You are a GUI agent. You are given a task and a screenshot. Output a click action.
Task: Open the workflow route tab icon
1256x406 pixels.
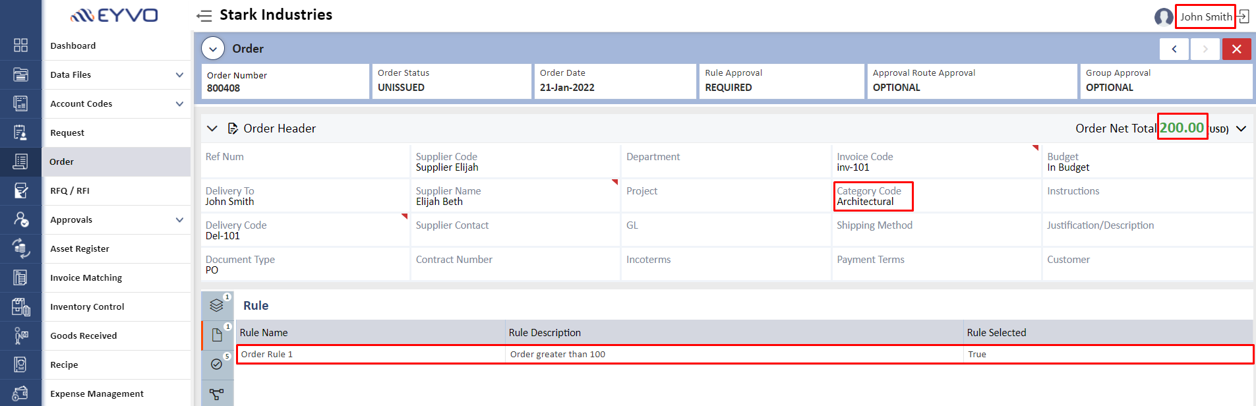pos(217,394)
